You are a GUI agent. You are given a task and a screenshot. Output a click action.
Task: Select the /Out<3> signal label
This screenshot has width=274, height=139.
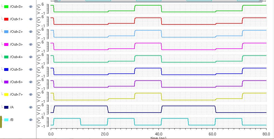16,44
